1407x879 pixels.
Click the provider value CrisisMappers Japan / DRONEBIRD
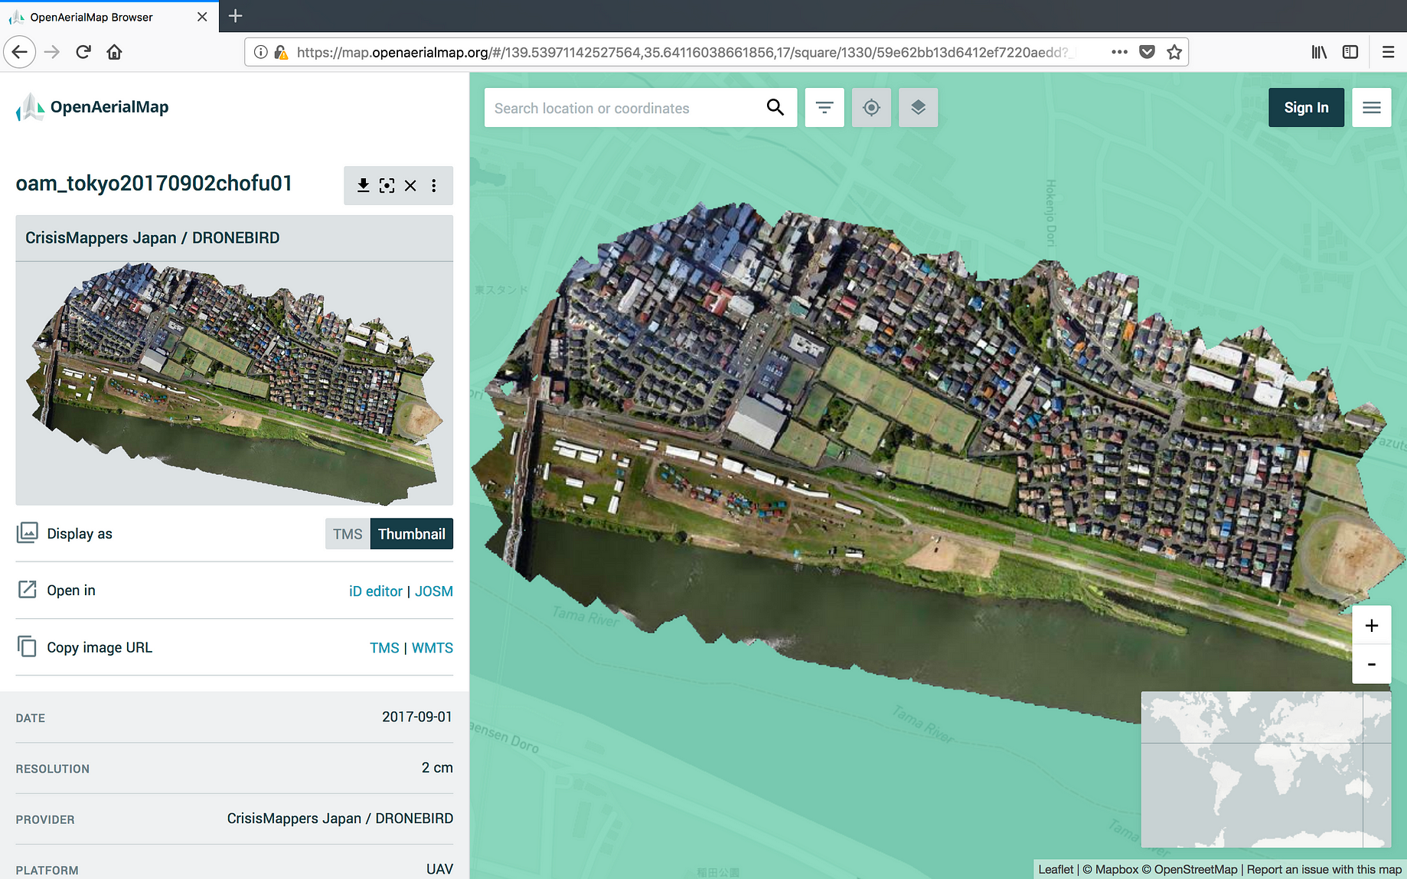pos(340,819)
